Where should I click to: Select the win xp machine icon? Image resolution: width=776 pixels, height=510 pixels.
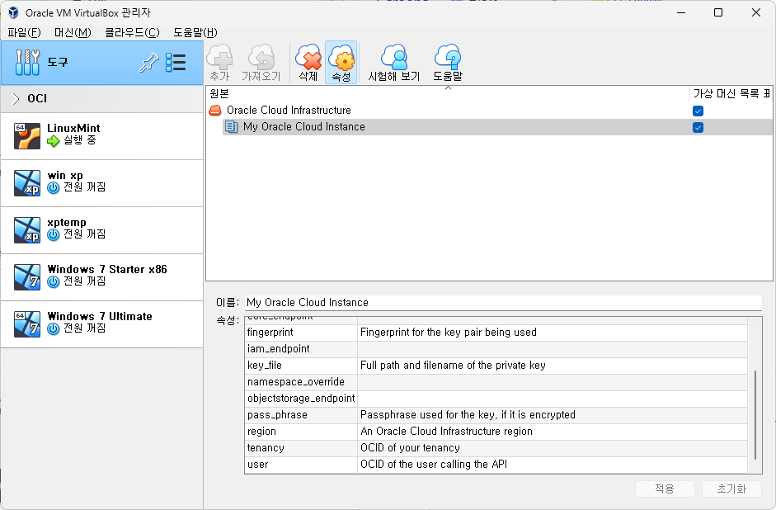[27, 182]
